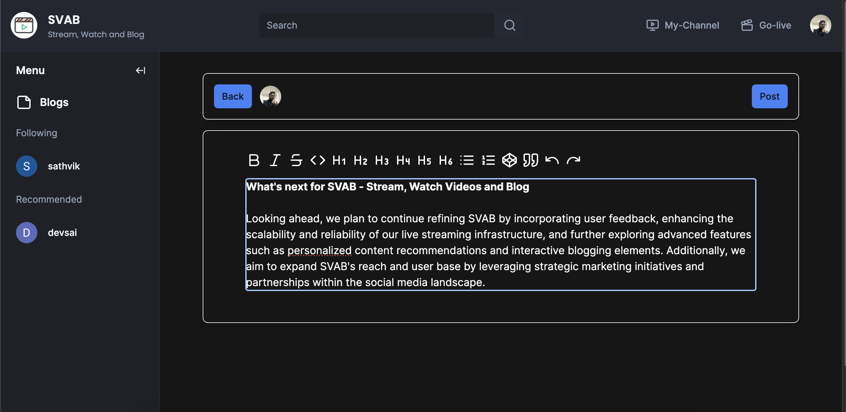The image size is (846, 412).
Task: Toggle strikethrough text formatting
Action: click(x=296, y=160)
